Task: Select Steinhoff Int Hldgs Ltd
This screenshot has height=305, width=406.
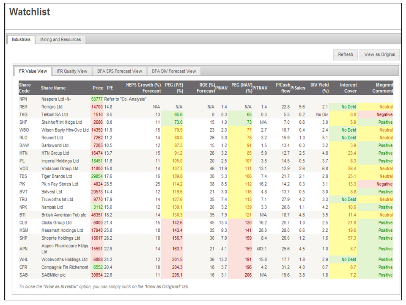Action: [61, 122]
